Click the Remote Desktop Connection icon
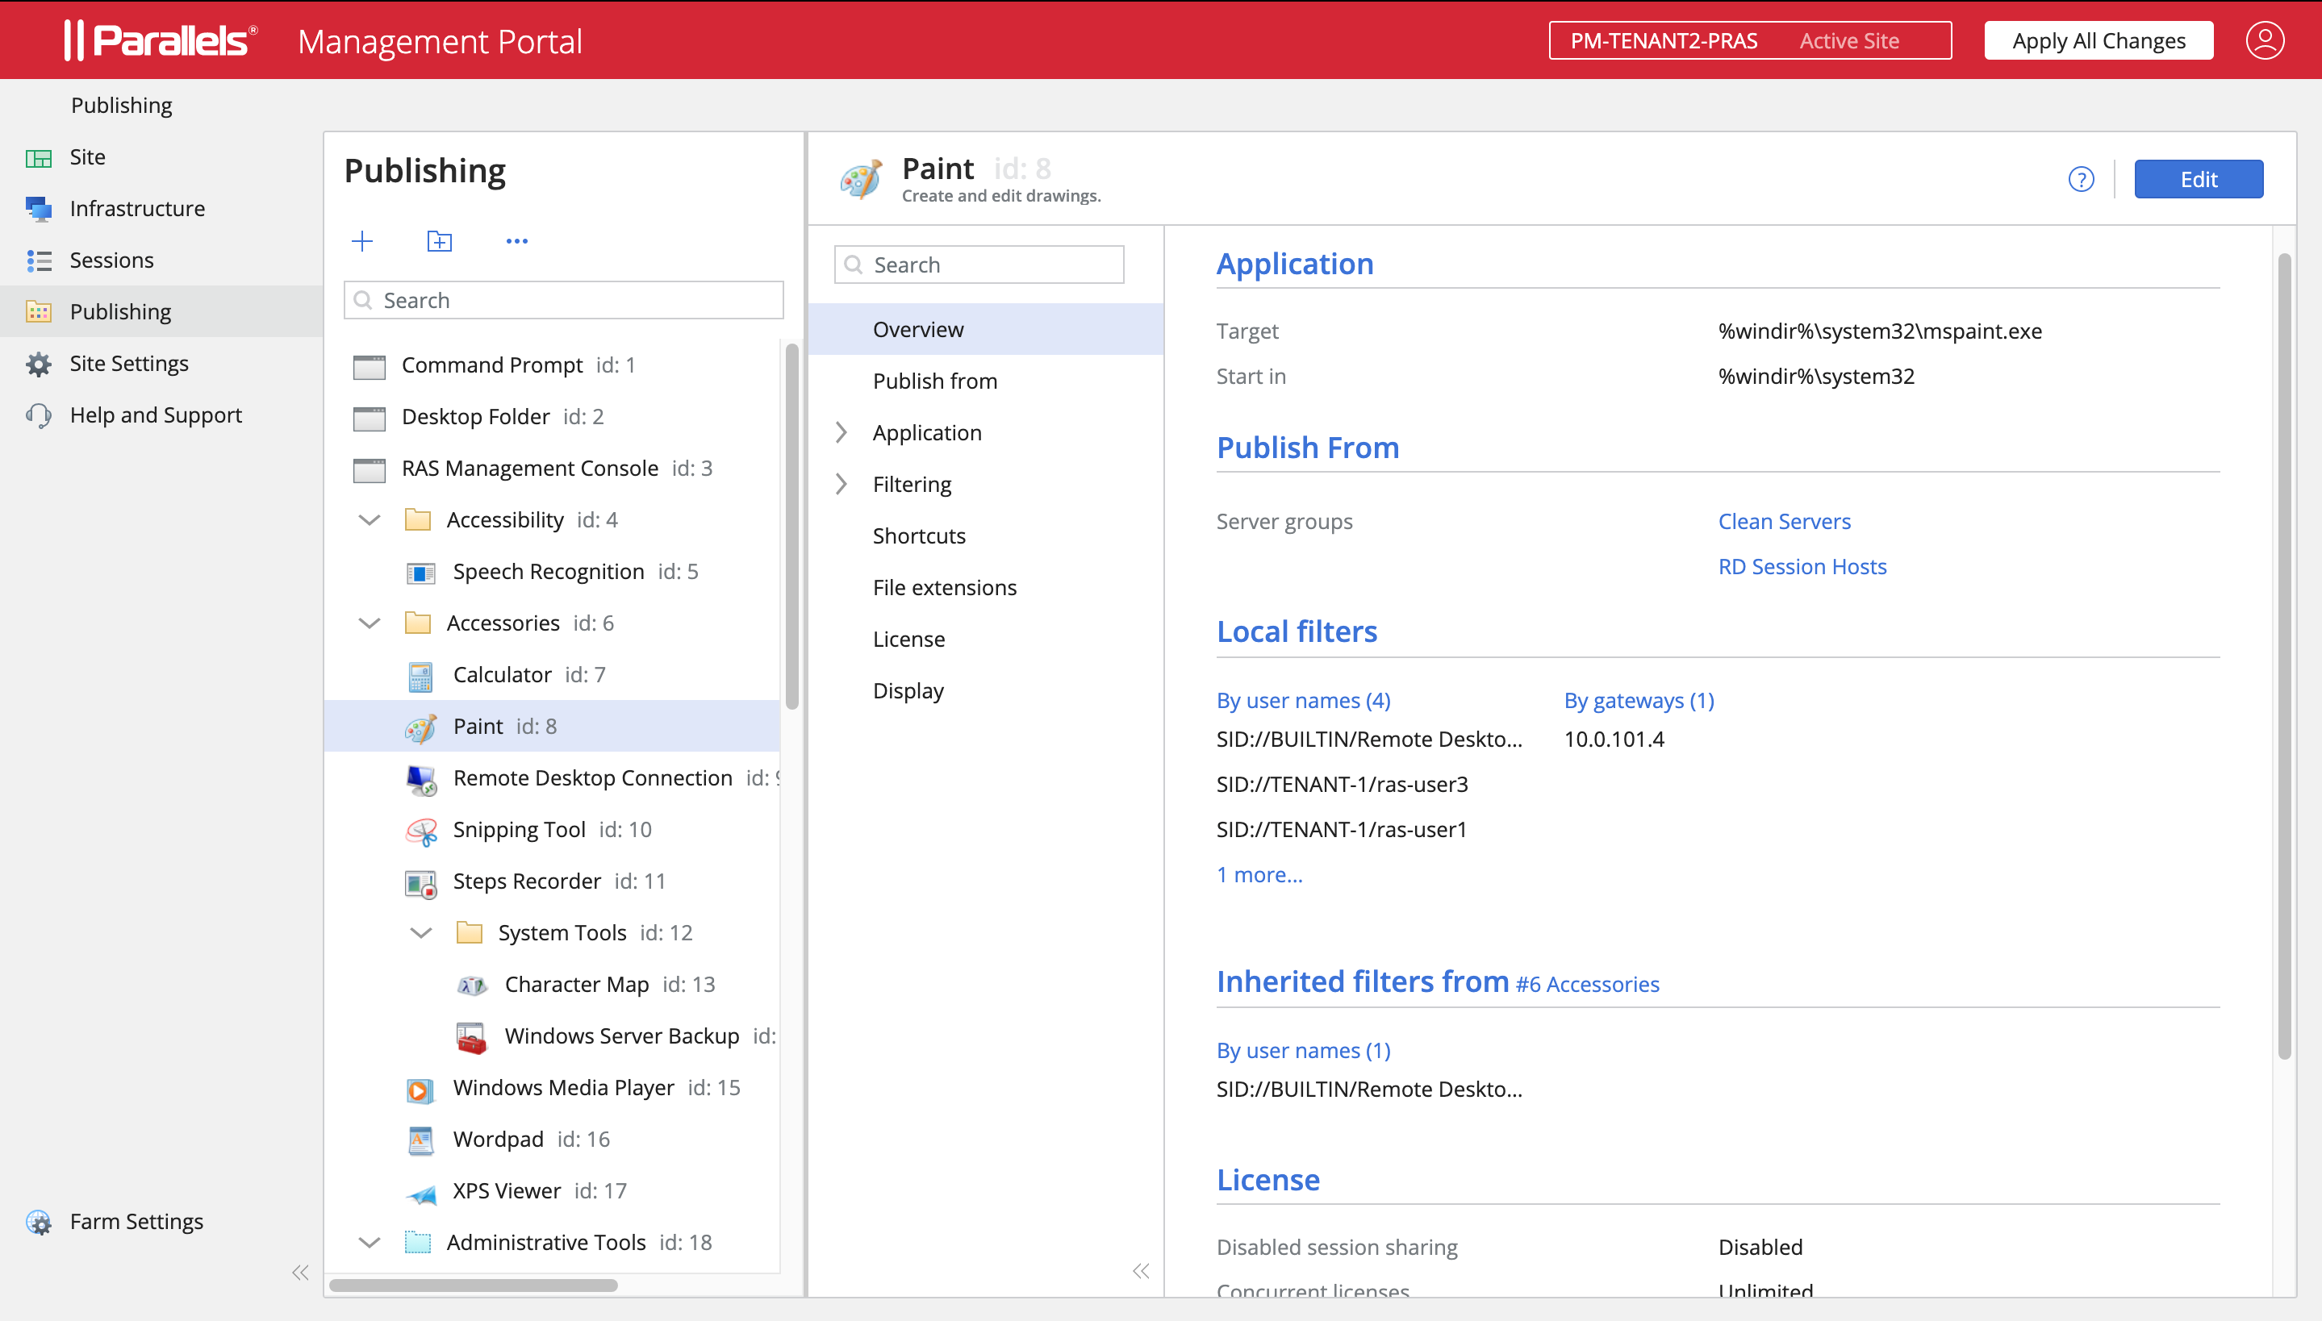This screenshot has width=2322, height=1321. point(420,779)
